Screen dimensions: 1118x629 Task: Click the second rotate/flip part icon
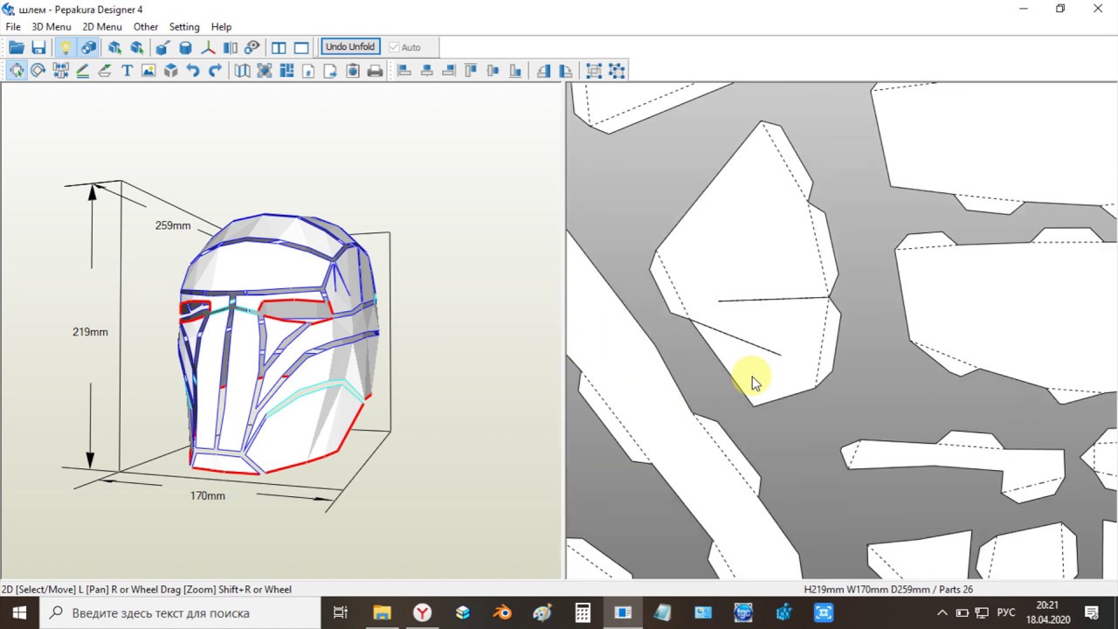pyautogui.click(x=565, y=71)
